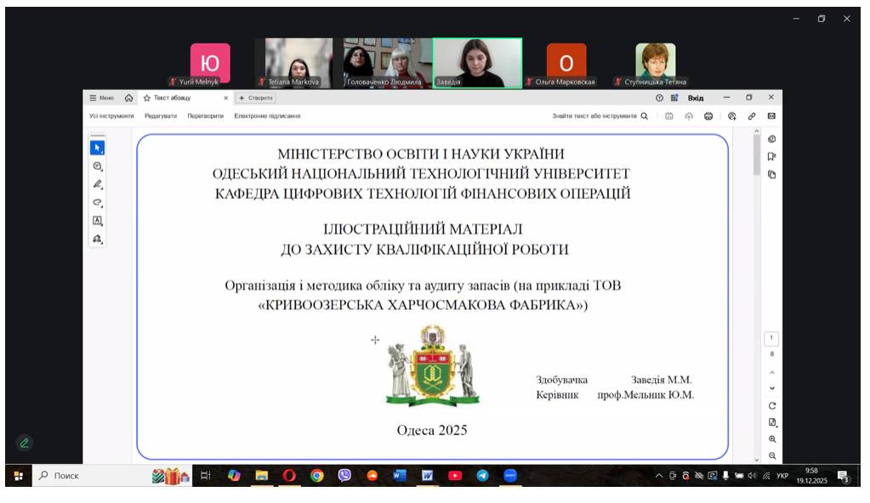
Task: Click the print icon in Acrobat toolbar
Action: pyautogui.click(x=708, y=116)
